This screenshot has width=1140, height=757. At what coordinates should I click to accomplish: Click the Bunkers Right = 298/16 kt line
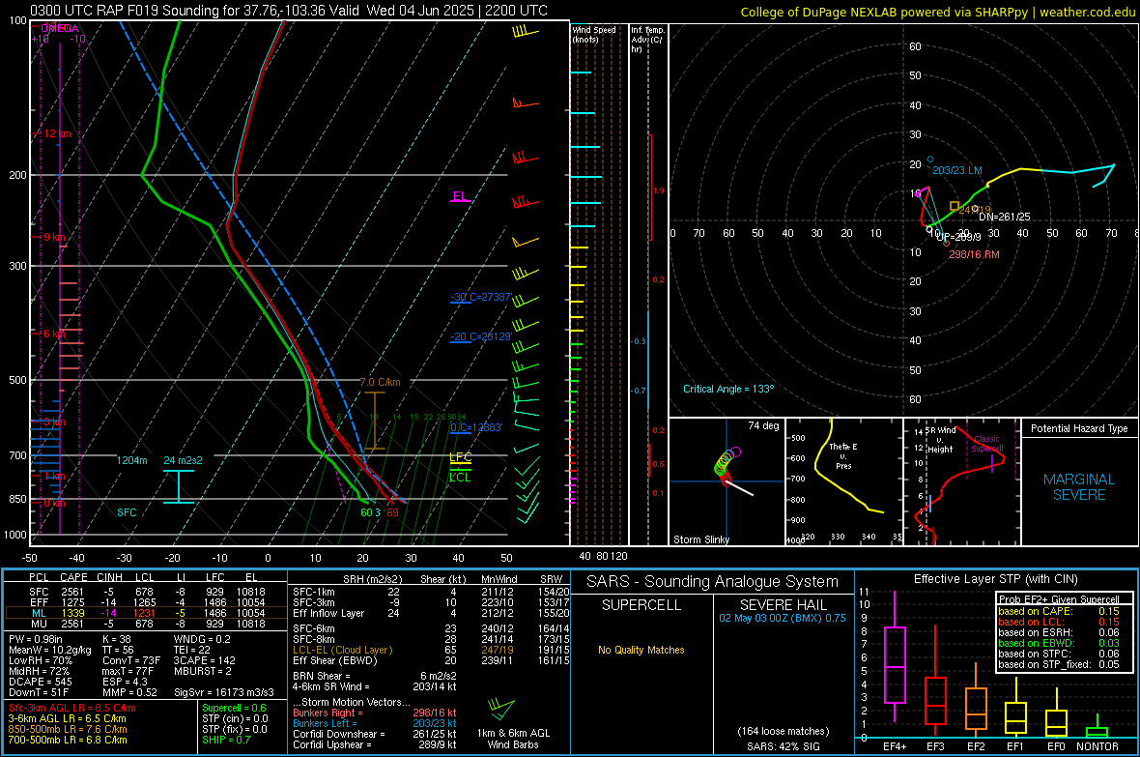375,713
